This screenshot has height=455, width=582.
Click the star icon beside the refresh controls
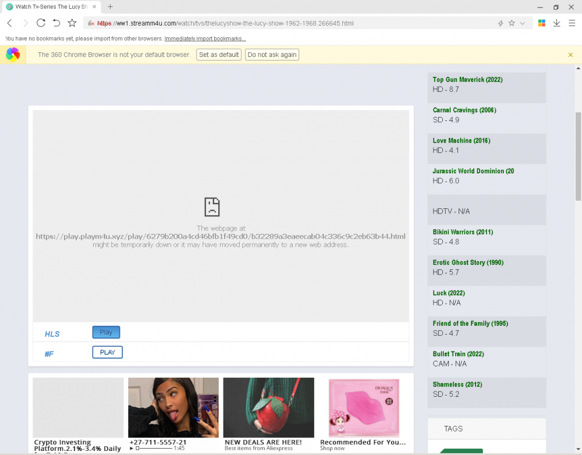point(72,23)
